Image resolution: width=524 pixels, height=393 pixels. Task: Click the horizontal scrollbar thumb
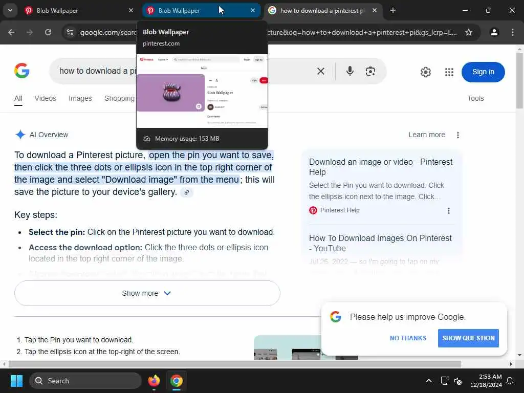pyautogui.click(x=234, y=364)
